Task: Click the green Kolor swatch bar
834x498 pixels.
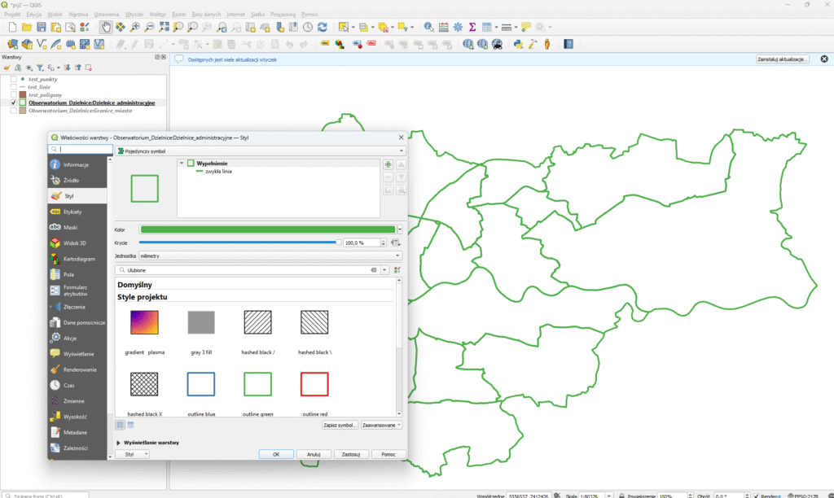Action: tap(267, 230)
